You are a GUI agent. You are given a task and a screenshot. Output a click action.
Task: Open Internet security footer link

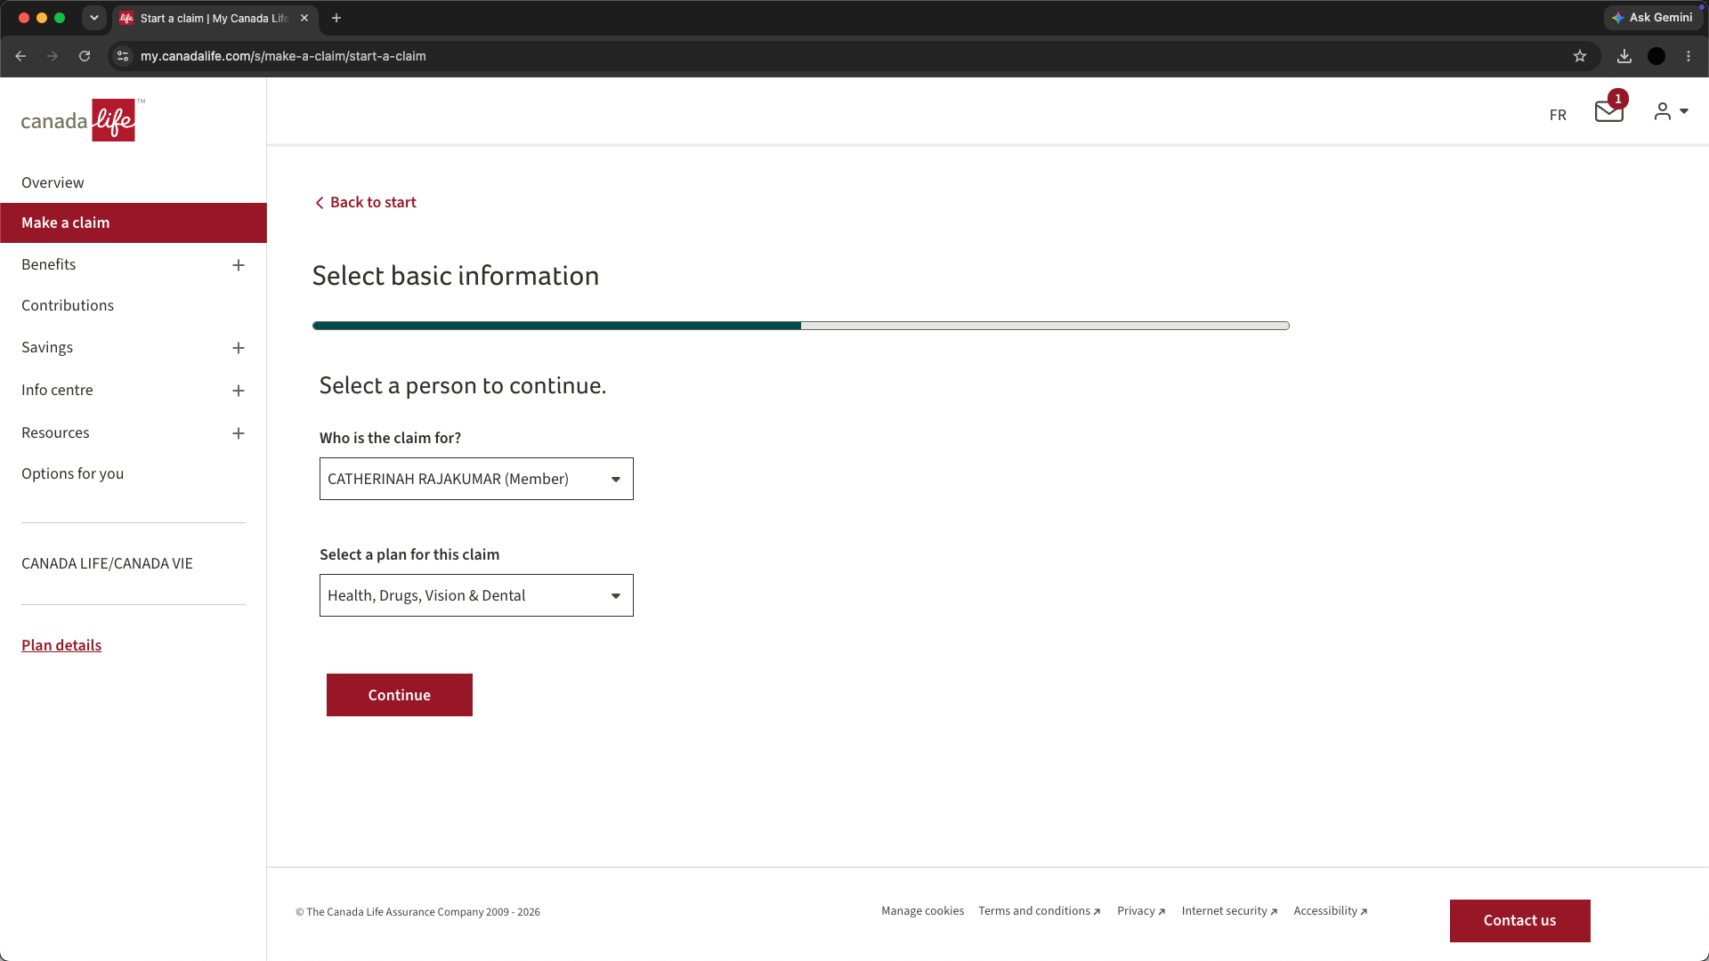coord(1229,910)
